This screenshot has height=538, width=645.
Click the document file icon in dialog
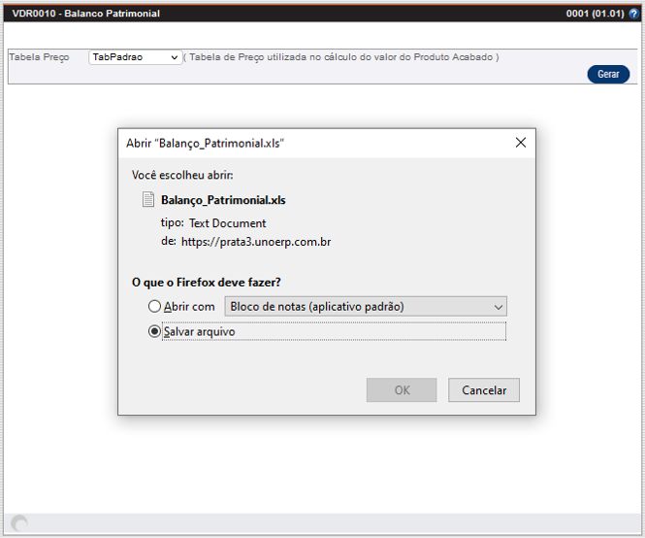click(148, 200)
